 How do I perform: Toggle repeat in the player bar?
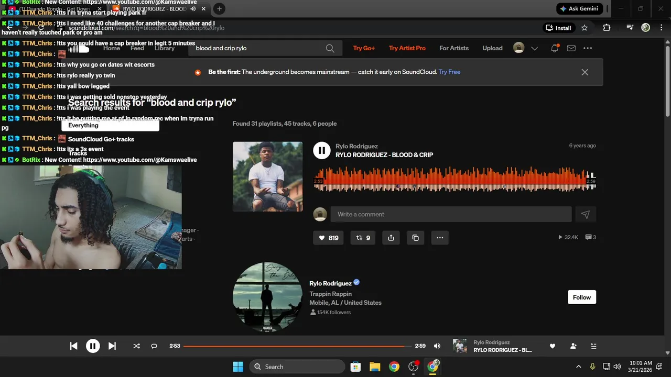[x=154, y=346]
